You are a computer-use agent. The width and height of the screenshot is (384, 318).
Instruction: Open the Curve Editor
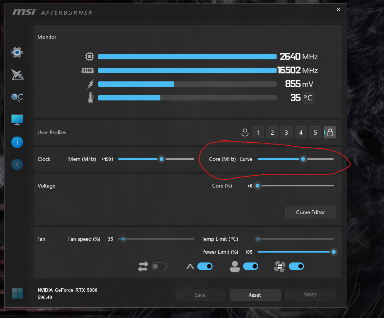[310, 212]
